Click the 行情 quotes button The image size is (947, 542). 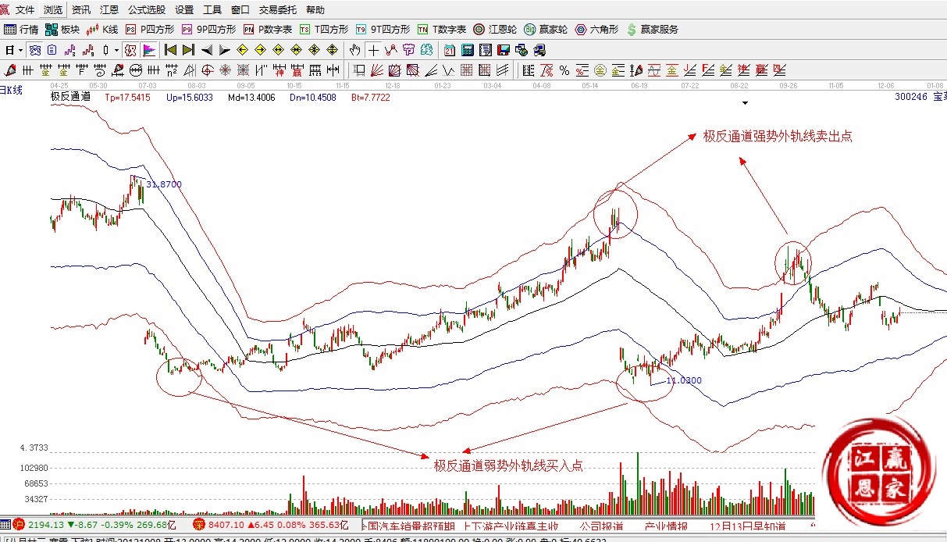[21, 30]
